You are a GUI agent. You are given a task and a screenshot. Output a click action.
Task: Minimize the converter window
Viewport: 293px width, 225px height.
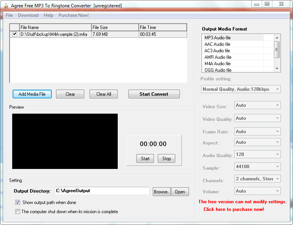[x=257, y=4]
